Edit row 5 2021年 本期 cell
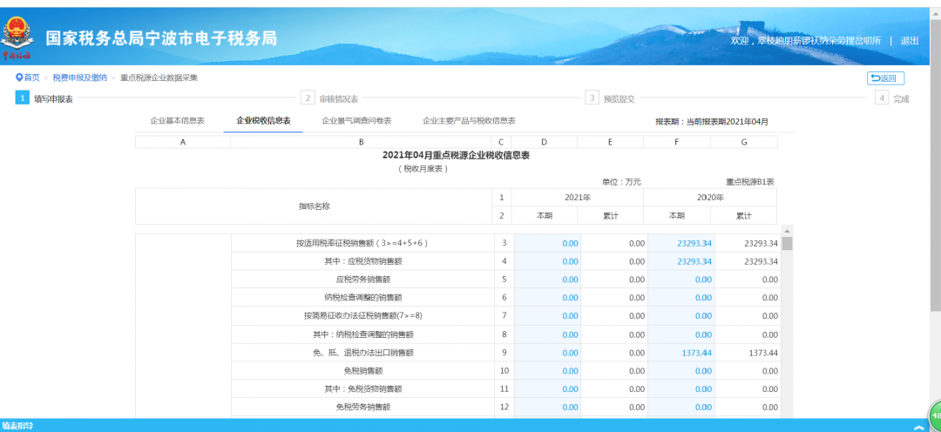The image size is (941, 432). [547, 280]
